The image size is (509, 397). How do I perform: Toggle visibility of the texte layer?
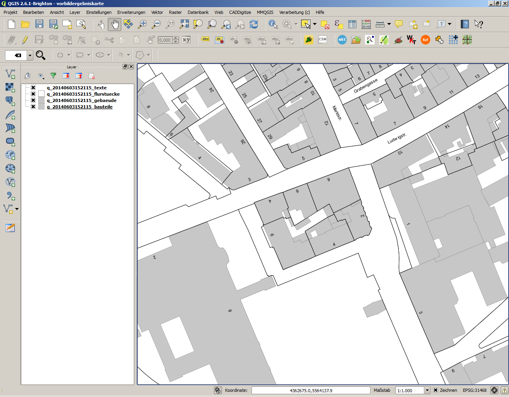pyautogui.click(x=33, y=88)
